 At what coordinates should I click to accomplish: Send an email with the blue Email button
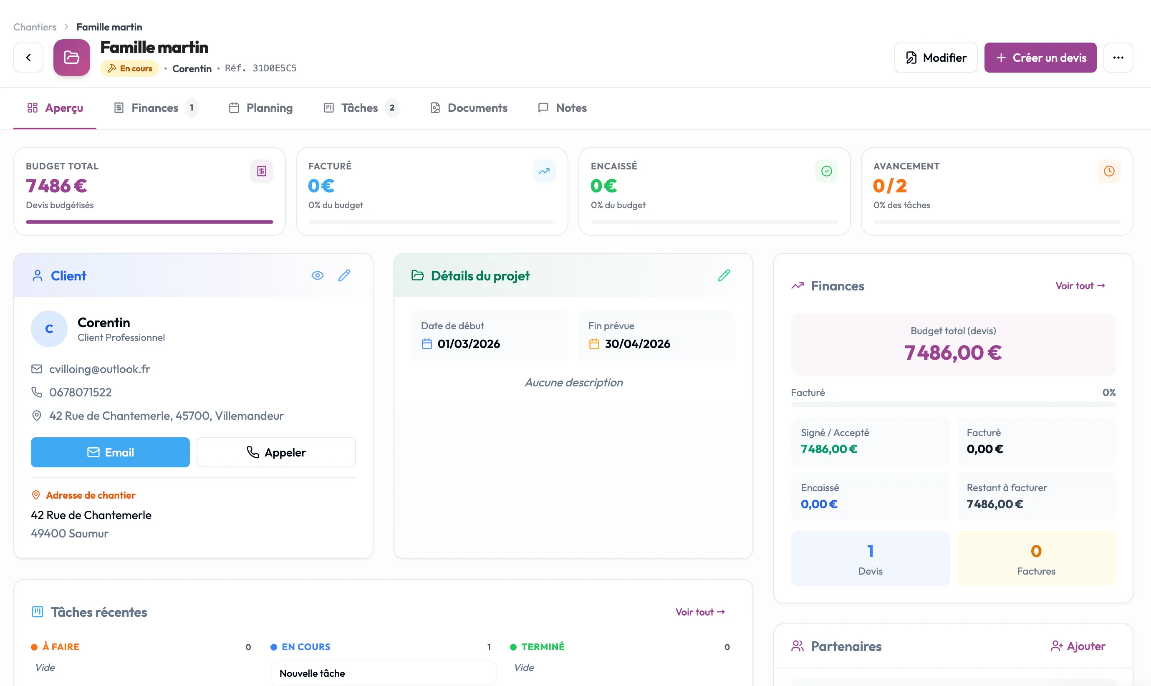tap(110, 452)
